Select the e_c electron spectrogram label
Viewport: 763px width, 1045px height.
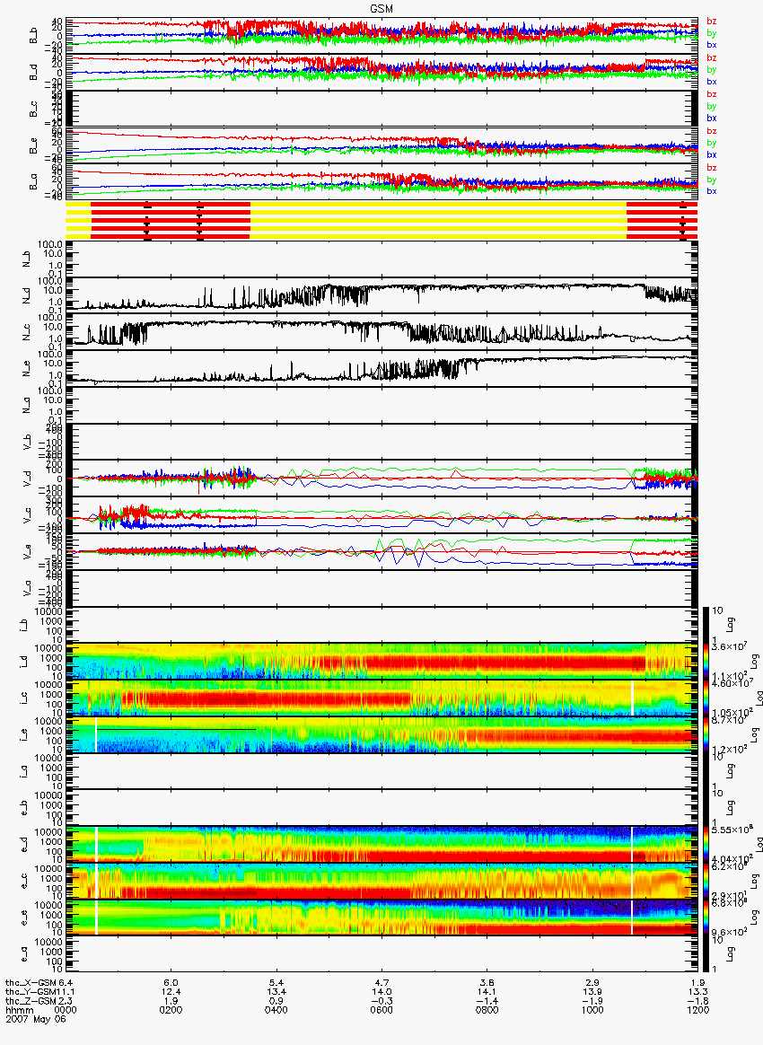coord(23,882)
